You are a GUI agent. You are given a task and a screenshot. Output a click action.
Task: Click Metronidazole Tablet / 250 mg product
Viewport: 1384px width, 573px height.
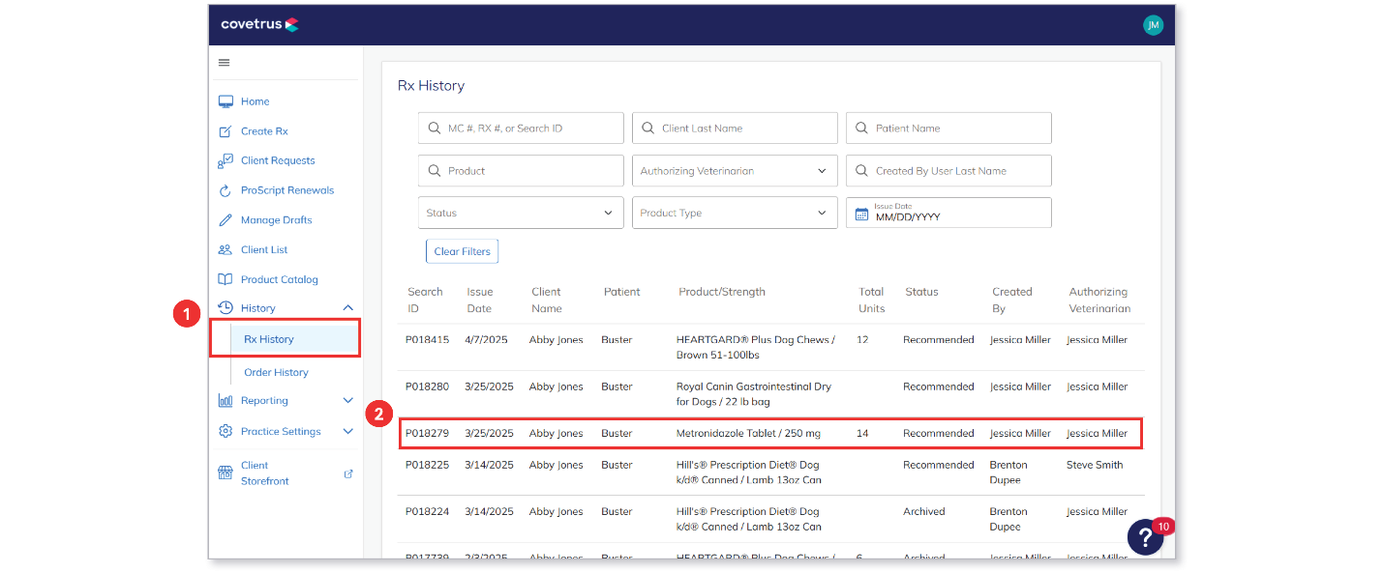click(x=748, y=434)
